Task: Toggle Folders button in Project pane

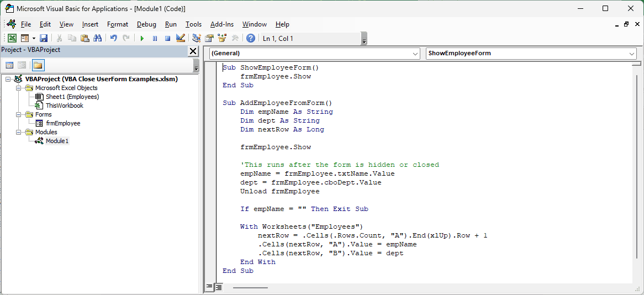Action: tap(38, 65)
